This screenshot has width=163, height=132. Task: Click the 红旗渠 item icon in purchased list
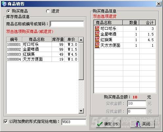pyautogui.click(x=97, y=40)
